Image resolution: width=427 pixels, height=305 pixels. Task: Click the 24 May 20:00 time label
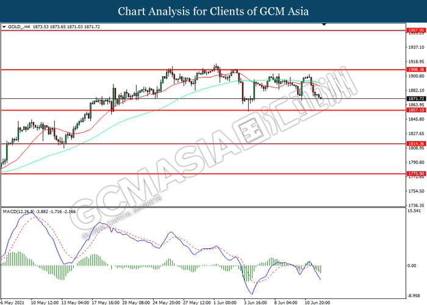tap(167, 303)
